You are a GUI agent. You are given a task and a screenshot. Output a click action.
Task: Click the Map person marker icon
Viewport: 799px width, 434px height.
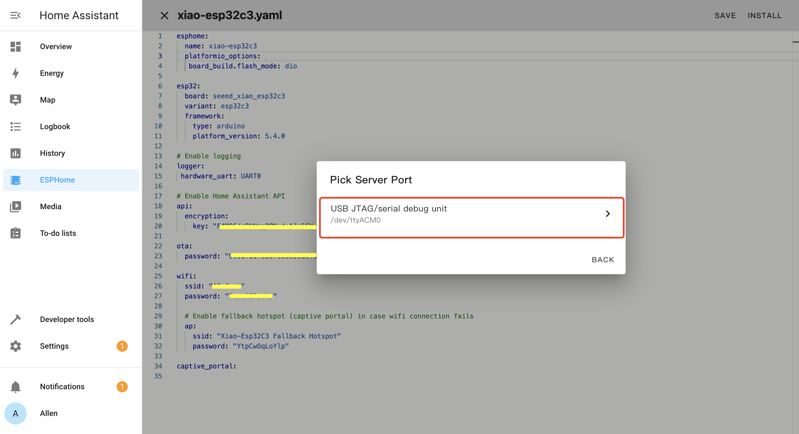pyautogui.click(x=15, y=100)
